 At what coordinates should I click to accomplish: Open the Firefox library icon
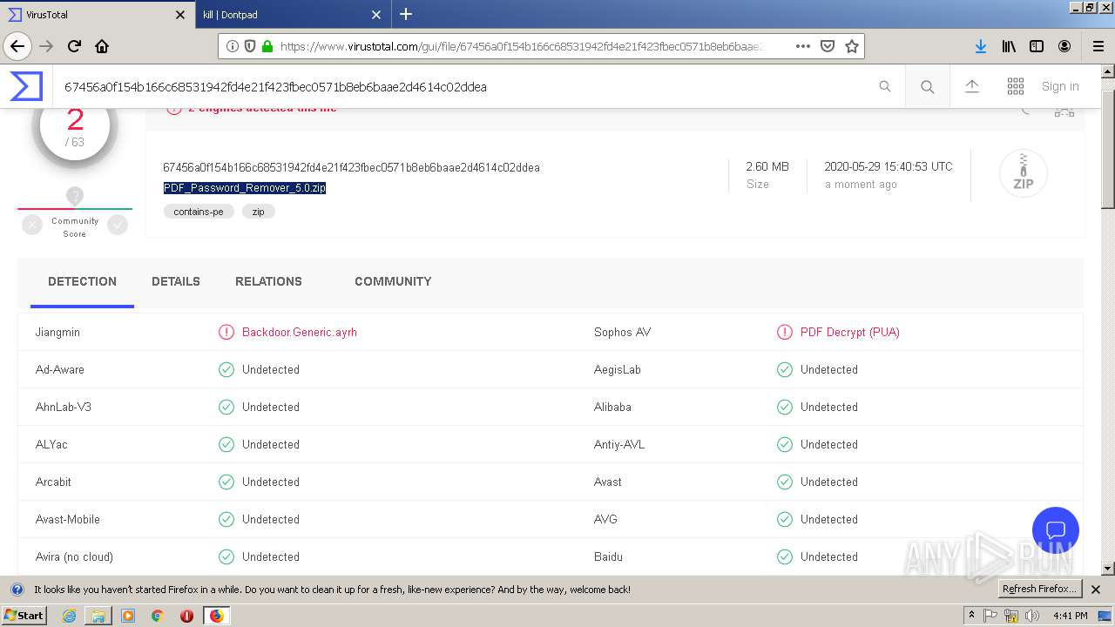[1009, 46]
